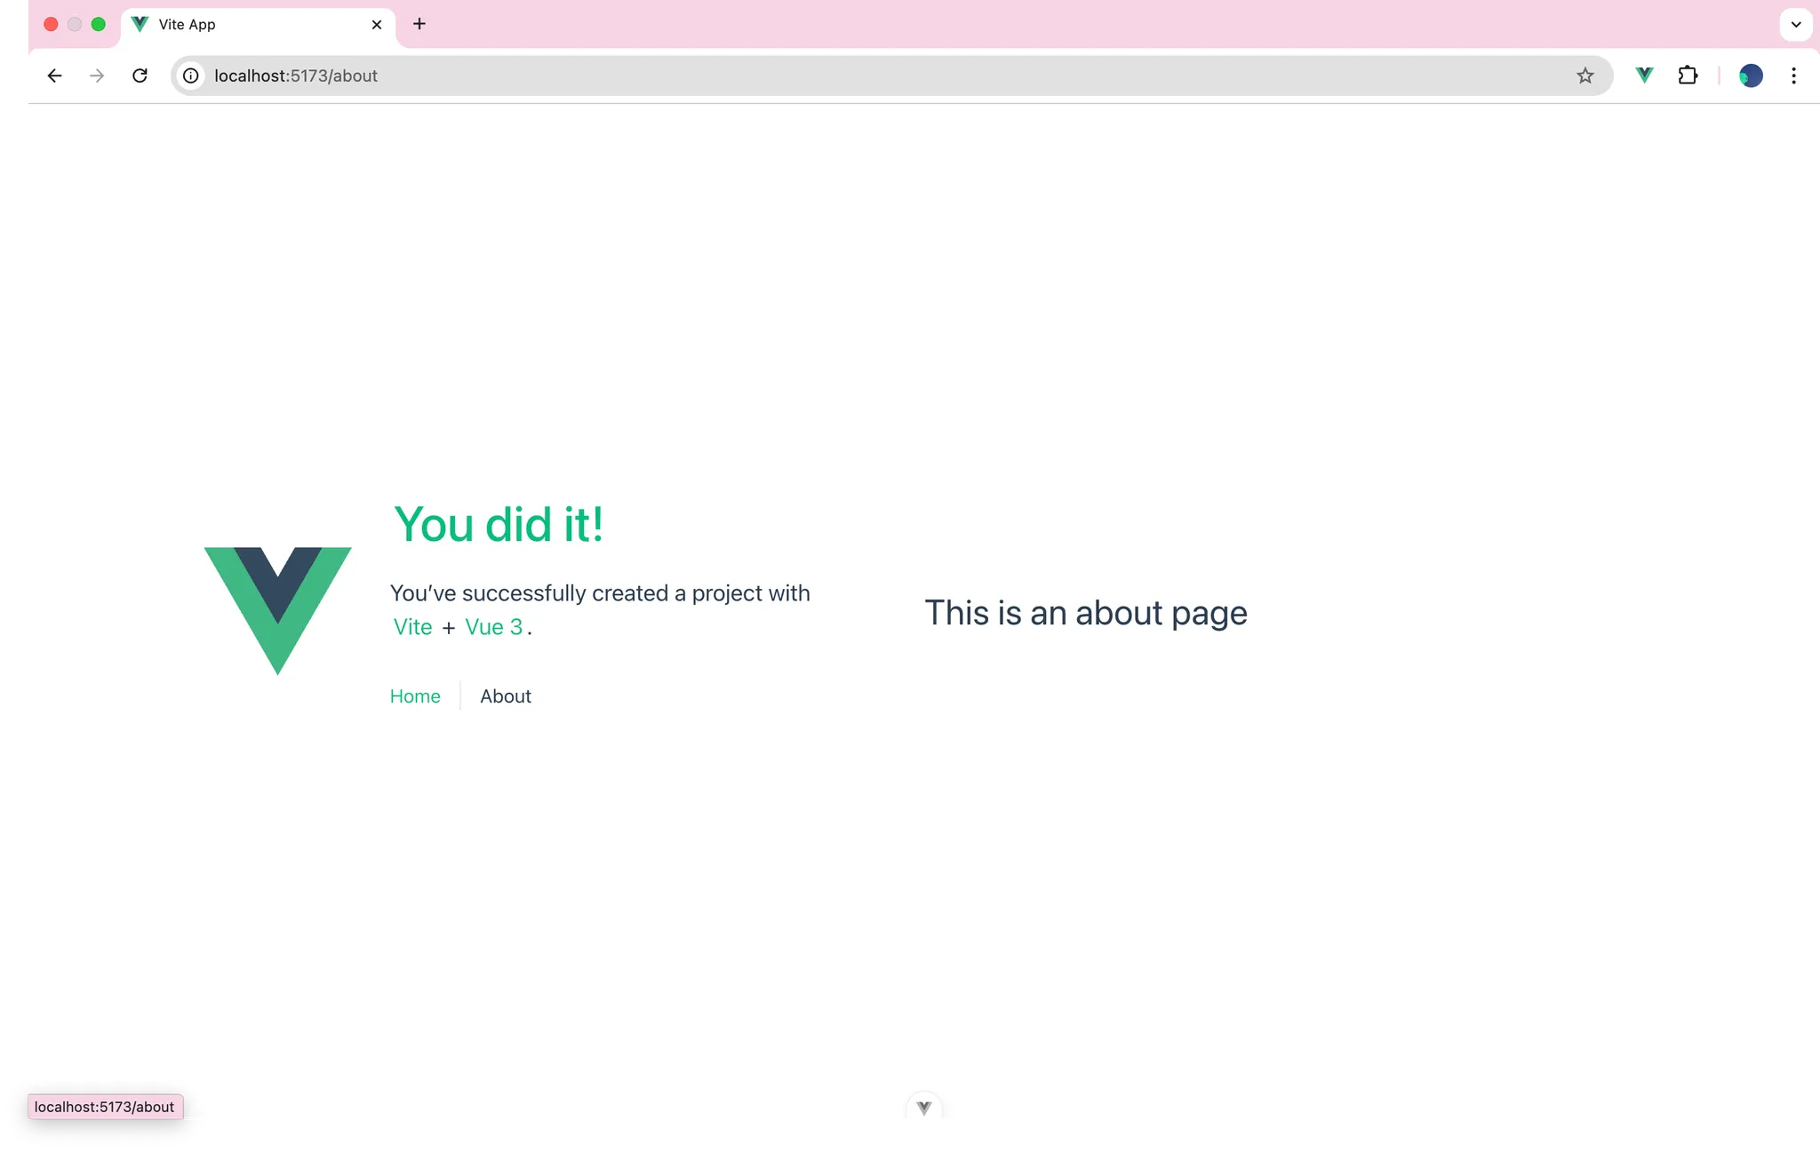The image size is (1820, 1152).
Task: Open the Vue 3 documentation link
Action: tap(493, 627)
